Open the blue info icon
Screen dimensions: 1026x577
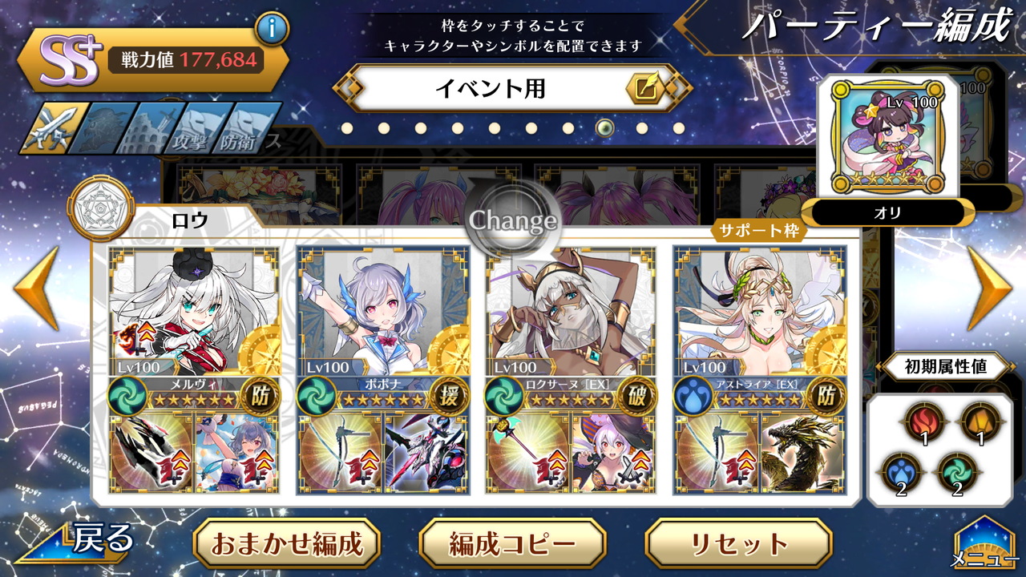(272, 30)
